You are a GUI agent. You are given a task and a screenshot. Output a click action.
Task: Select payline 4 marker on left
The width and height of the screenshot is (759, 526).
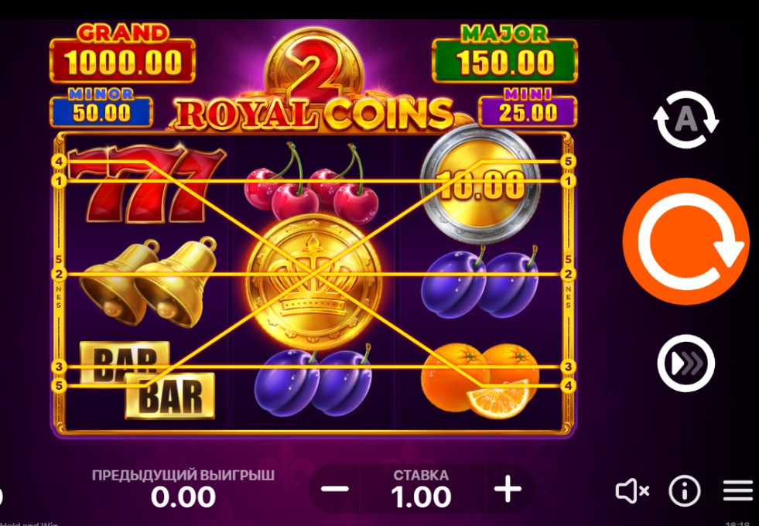[x=59, y=162]
